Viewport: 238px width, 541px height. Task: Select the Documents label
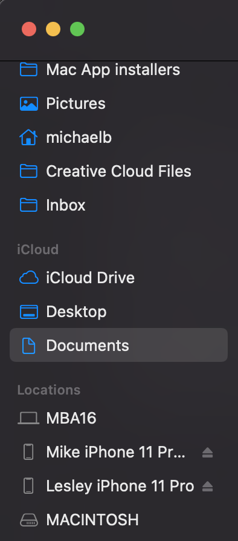pos(88,346)
